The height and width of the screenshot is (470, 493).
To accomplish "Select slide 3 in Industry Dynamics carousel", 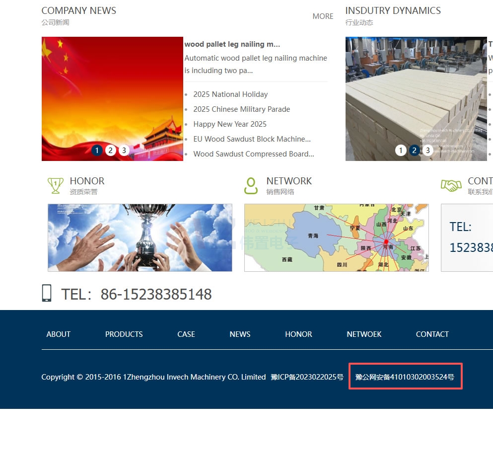I will click(x=428, y=151).
